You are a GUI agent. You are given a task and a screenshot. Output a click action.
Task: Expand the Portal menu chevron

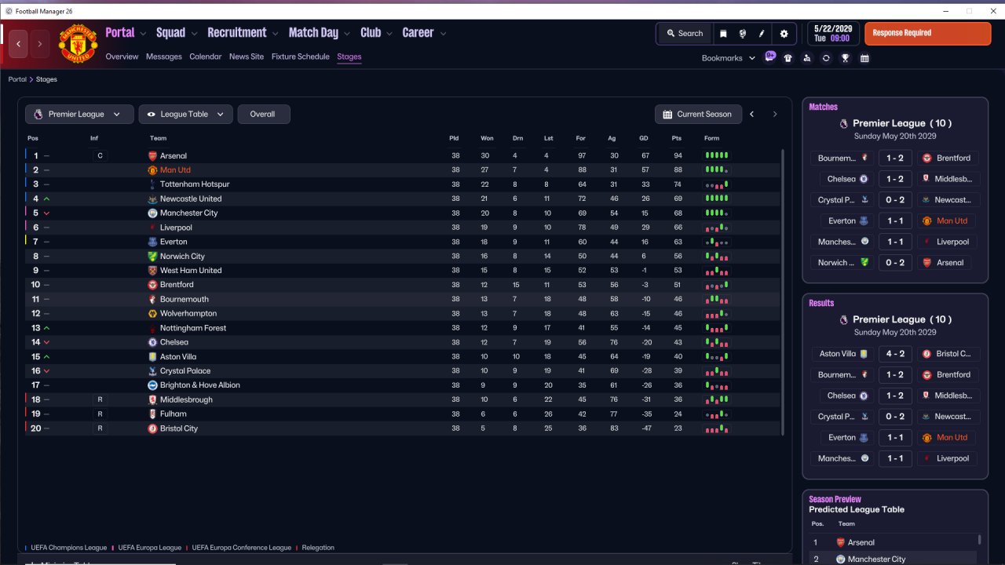click(143, 34)
